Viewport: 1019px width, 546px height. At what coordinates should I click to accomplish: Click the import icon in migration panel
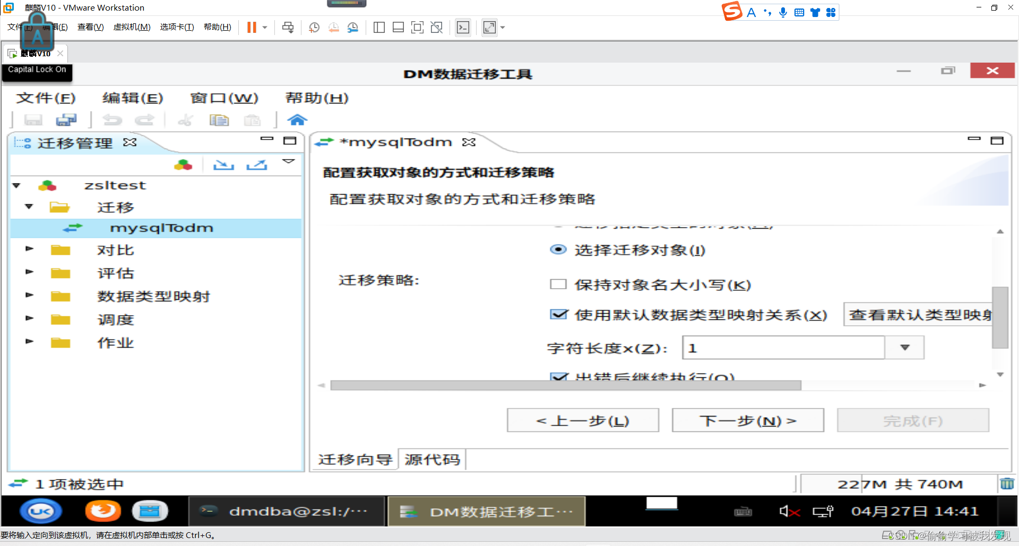click(223, 165)
